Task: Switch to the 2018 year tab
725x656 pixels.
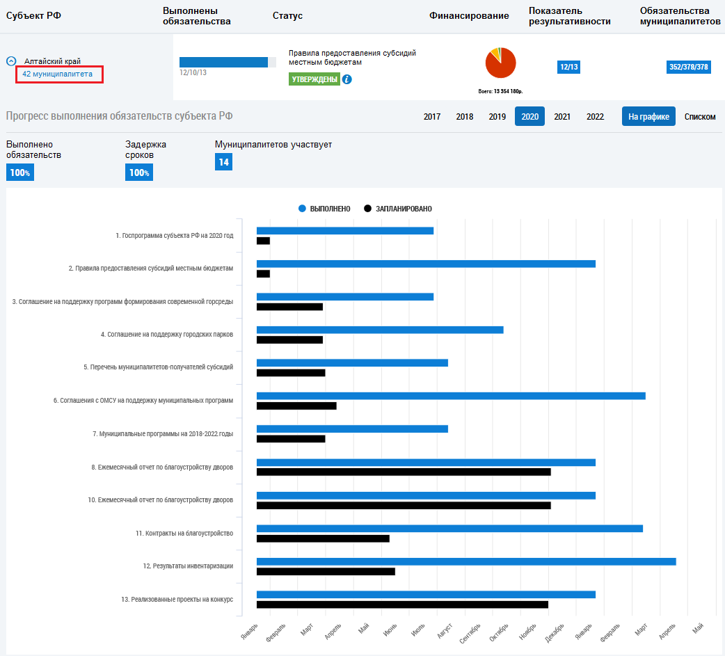Action: tap(465, 117)
